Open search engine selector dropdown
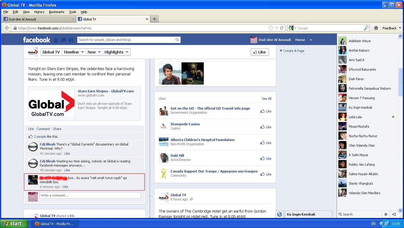 coord(293,28)
